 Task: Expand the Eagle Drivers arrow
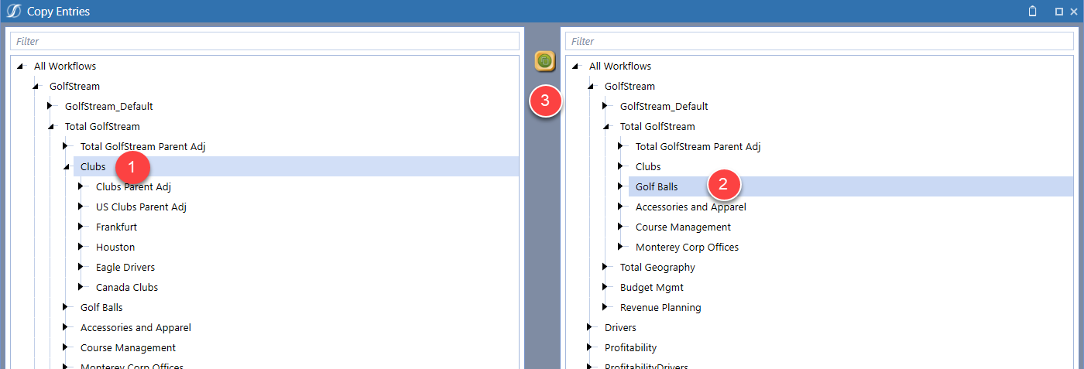click(81, 267)
